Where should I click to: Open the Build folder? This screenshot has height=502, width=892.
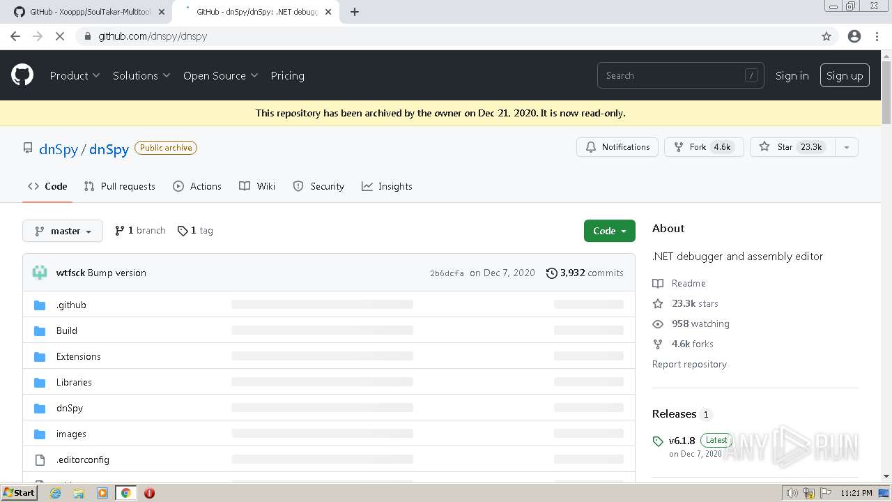coord(67,330)
